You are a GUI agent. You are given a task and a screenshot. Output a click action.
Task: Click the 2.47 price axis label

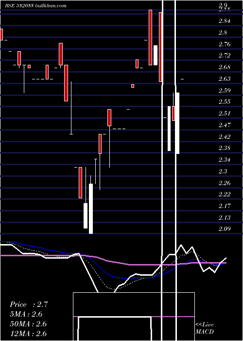tap(225, 125)
